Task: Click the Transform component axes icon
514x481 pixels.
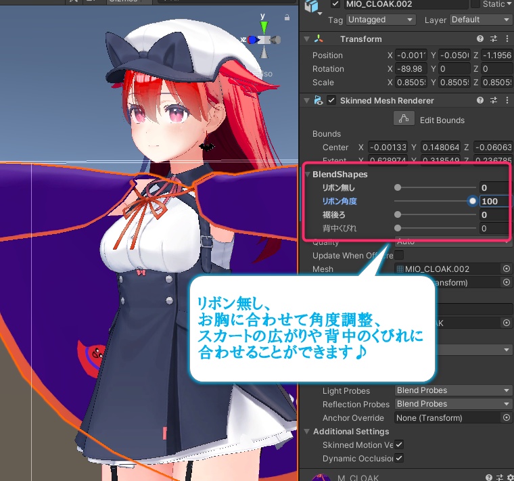Action: (x=319, y=39)
